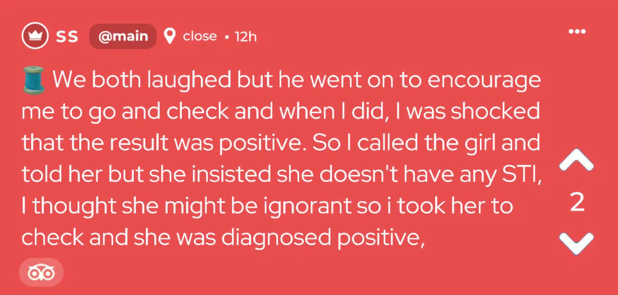Upvote the post with the up arrow
618x295 pixels.
click(576, 160)
